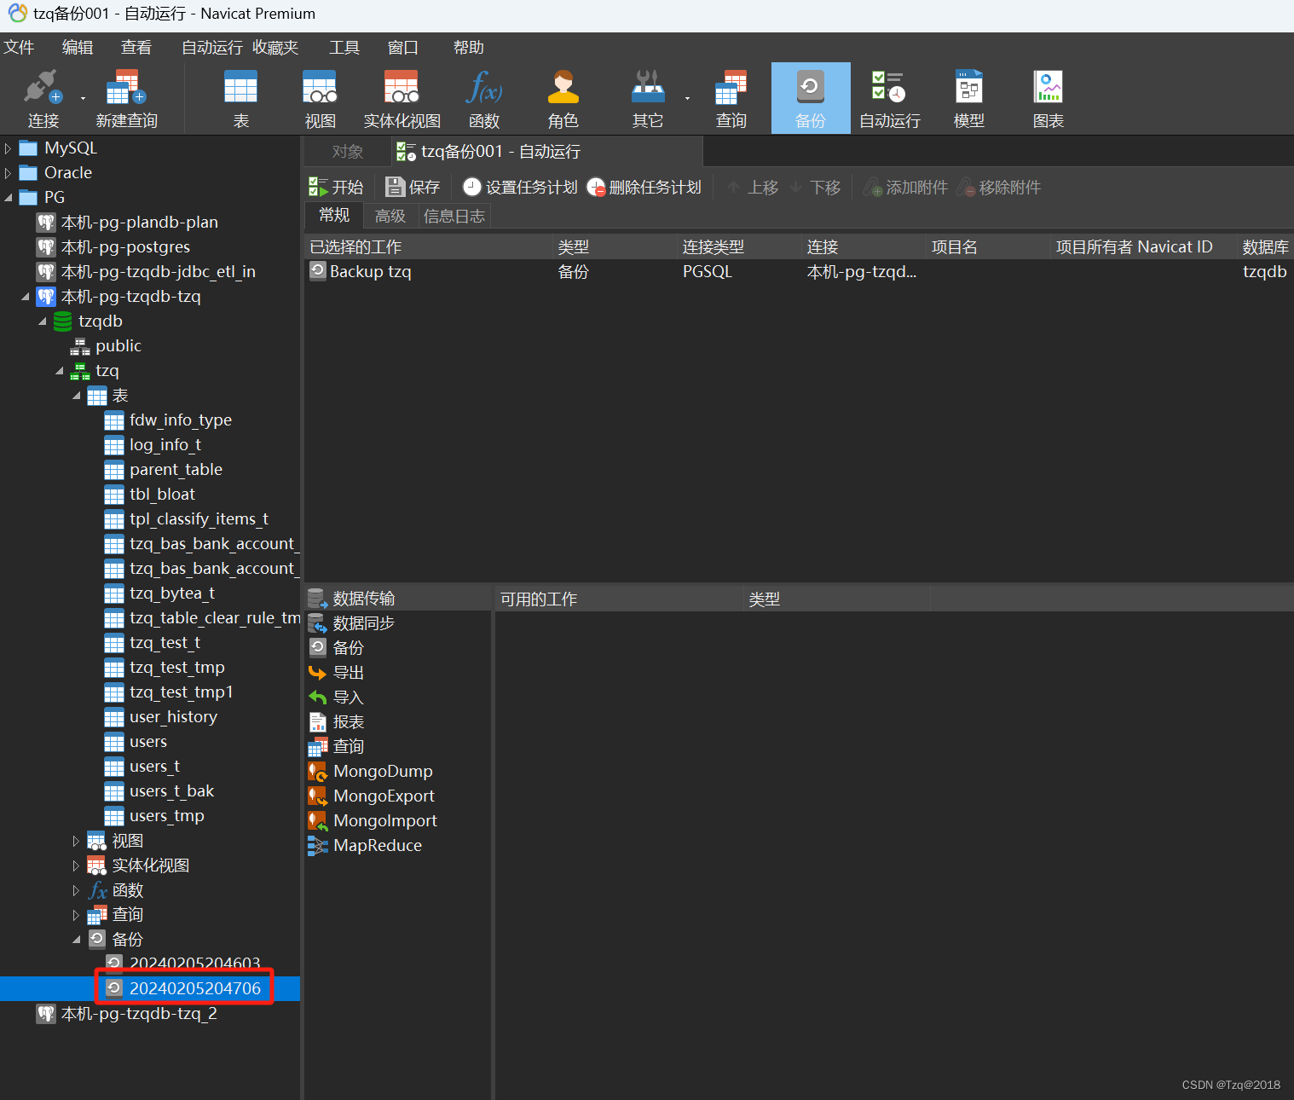Expand the 函数 node in tree

pos(76,890)
